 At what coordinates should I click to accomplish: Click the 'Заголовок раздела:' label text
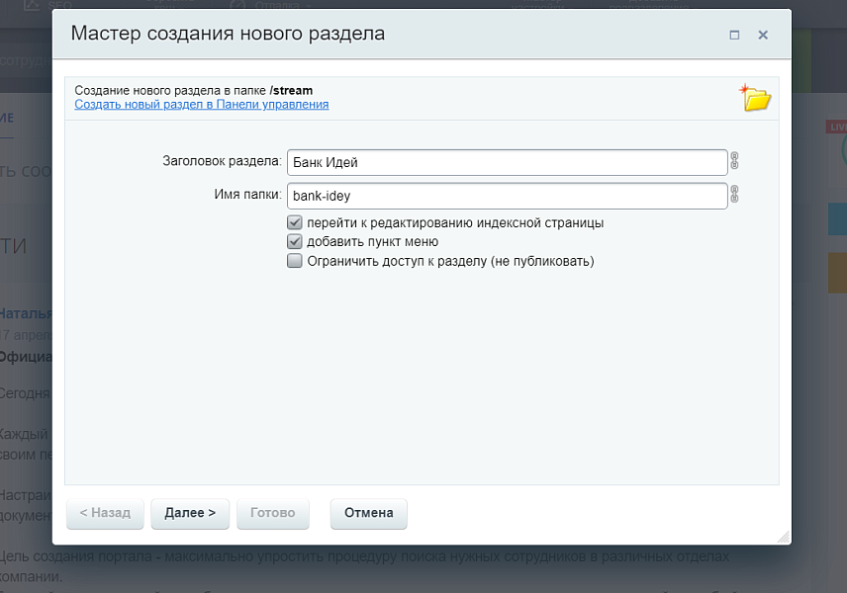222,162
